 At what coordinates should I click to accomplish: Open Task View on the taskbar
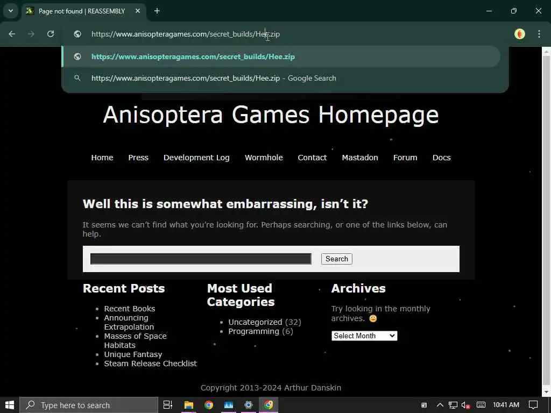pos(168,405)
